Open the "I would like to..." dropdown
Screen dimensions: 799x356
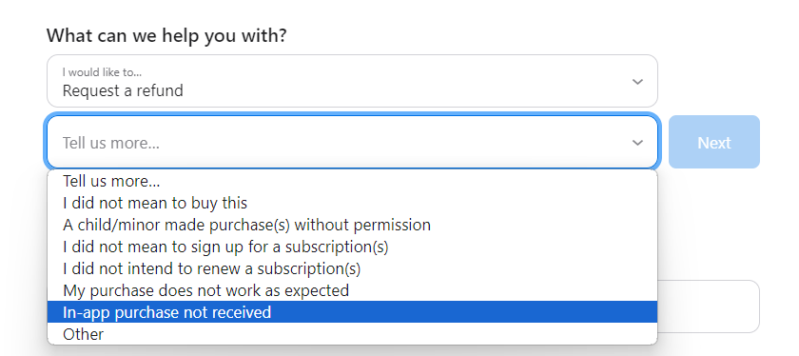point(352,81)
